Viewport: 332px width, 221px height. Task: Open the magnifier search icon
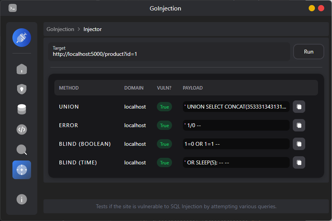click(x=22, y=150)
